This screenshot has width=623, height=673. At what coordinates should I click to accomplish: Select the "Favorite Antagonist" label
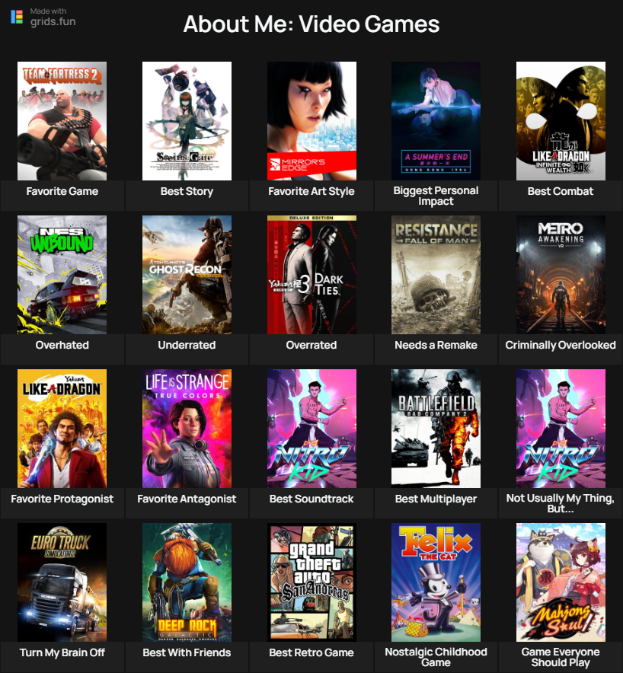187,499
